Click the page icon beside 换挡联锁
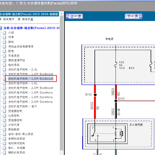The image size is (155, 155). coord(4,129)
